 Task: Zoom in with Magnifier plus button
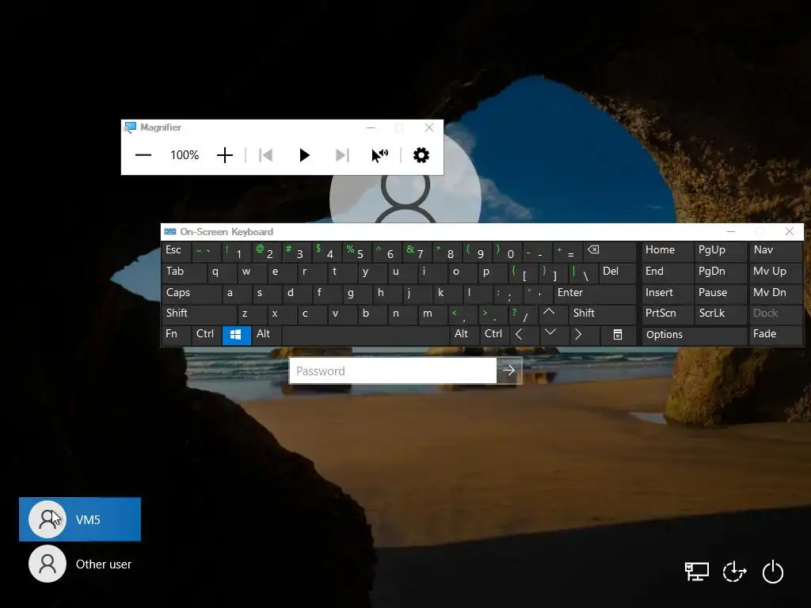pos(224,155)
